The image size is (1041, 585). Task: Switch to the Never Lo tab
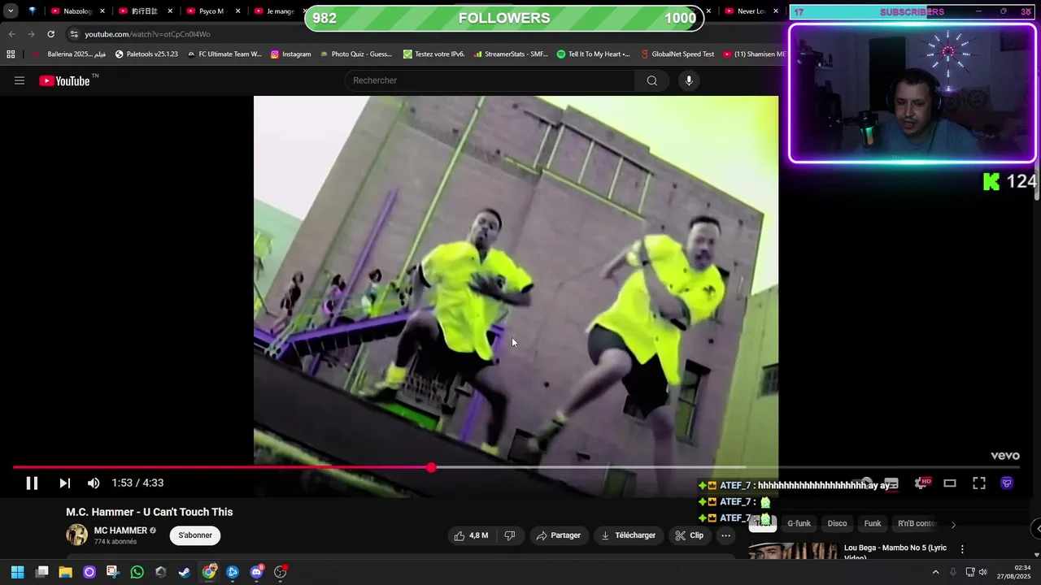pos(751,11)
